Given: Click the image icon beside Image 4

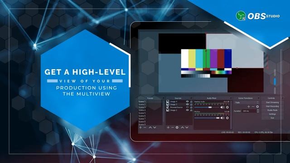Looking at the screenshot, I should (168, 101).
